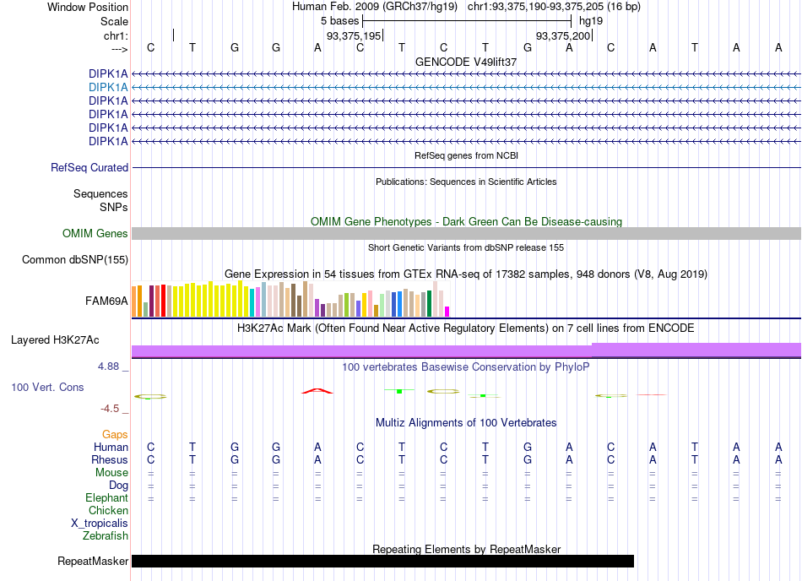Image resolution: width=802 pixels, height=581 pixels.
Task: Open the 100 Vert. Cons track settings
Action: click(x=47, y=387)
